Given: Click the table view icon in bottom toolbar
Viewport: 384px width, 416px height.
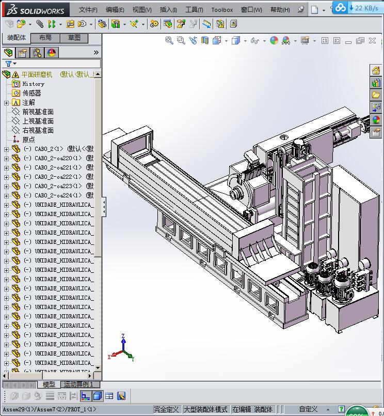Looking at the screenshot, I should [x=109, y=396].
